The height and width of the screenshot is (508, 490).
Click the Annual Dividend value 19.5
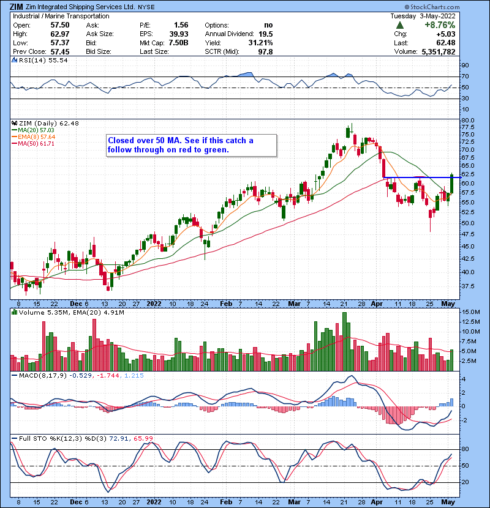[x=266, y=34]
